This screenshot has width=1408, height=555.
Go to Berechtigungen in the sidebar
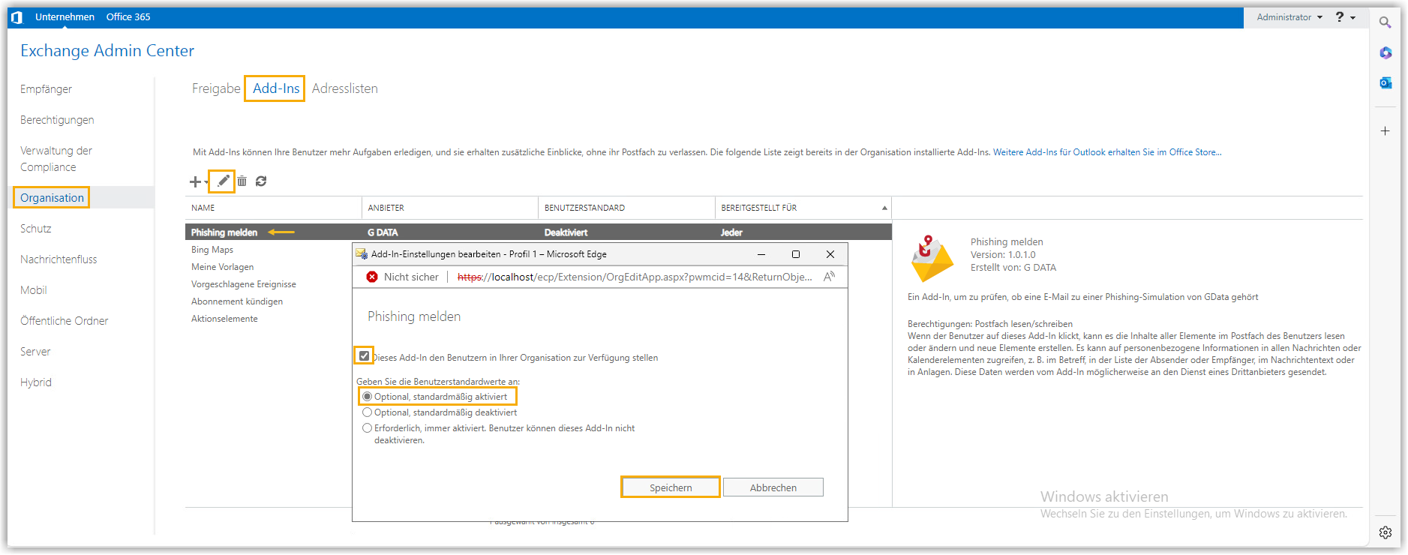57,119
